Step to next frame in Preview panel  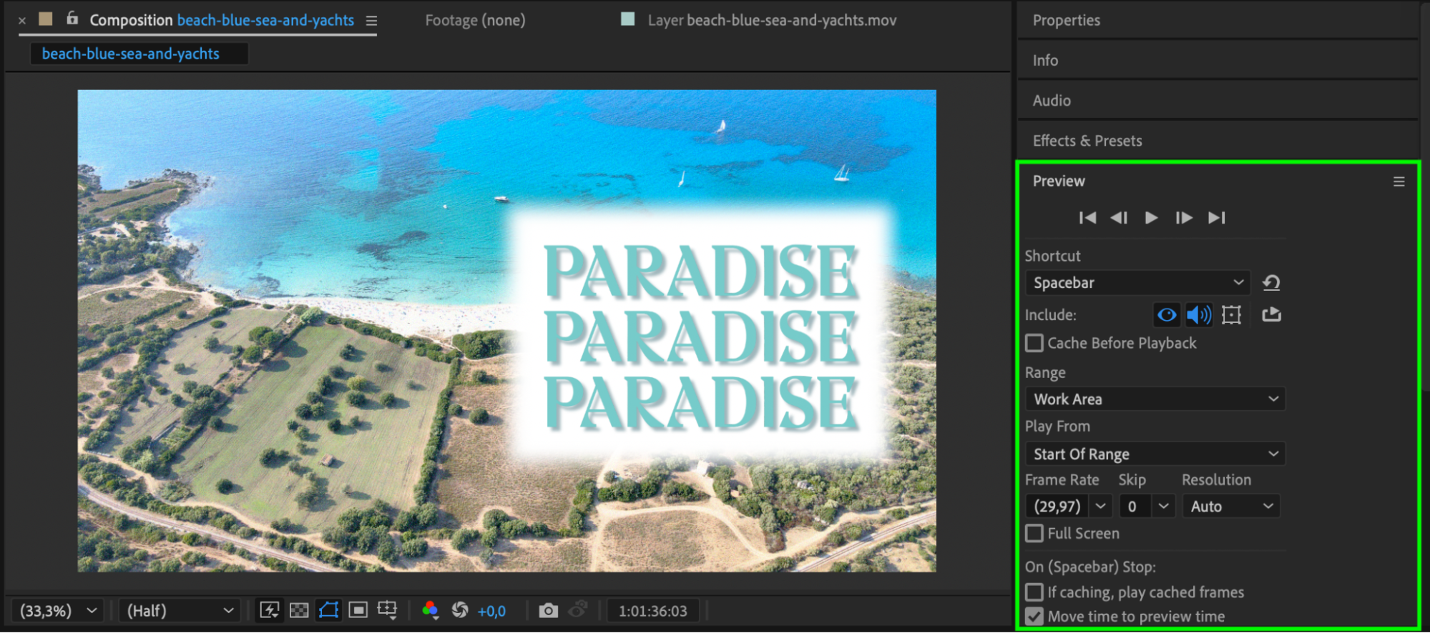click(x=1184, y=218)
